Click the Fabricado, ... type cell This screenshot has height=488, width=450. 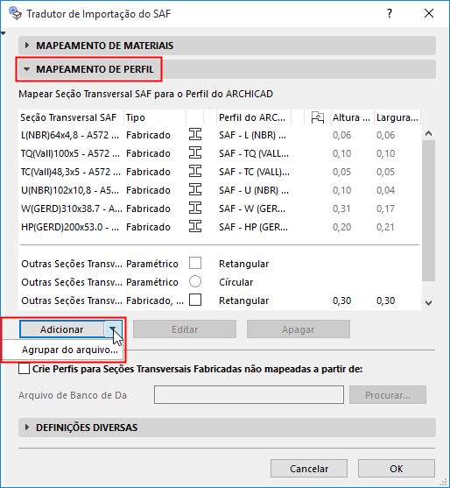(155, 301)
